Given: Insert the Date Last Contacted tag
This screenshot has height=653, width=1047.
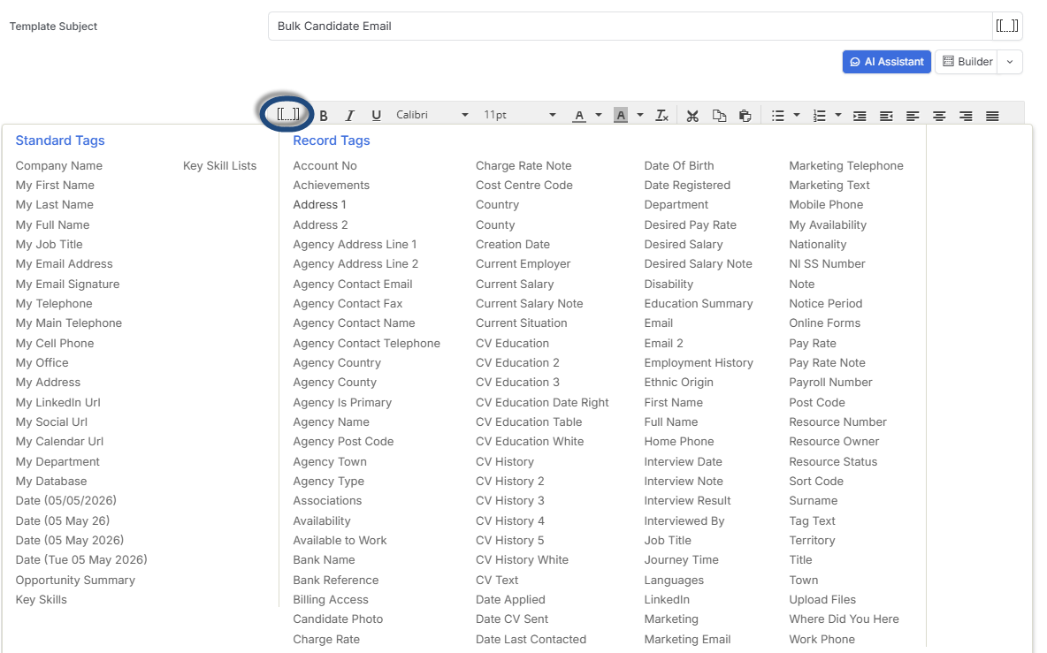Looking at the screenshot, I should tap(531, 639).
